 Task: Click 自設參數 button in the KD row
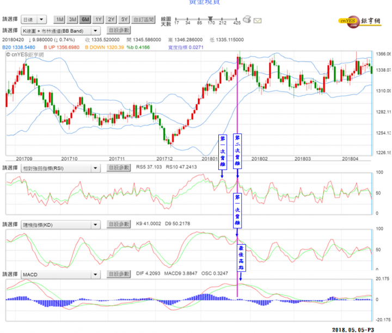(x=118, y=224)
